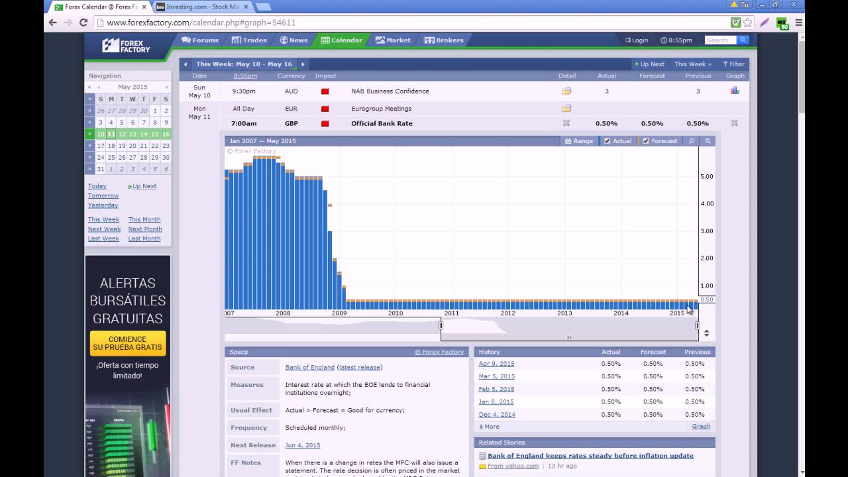Close Official Bank Rate detail with X icon

pyautogui.click(x=566, y=123)
